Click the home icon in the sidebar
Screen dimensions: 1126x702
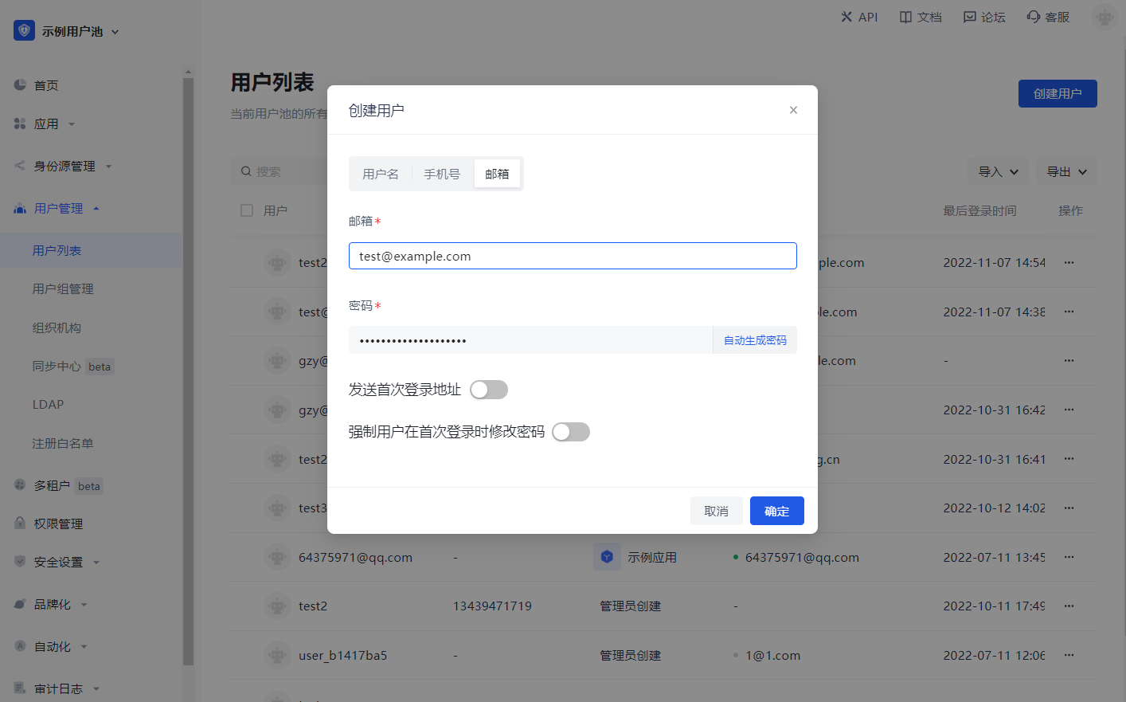coord(21,85)
